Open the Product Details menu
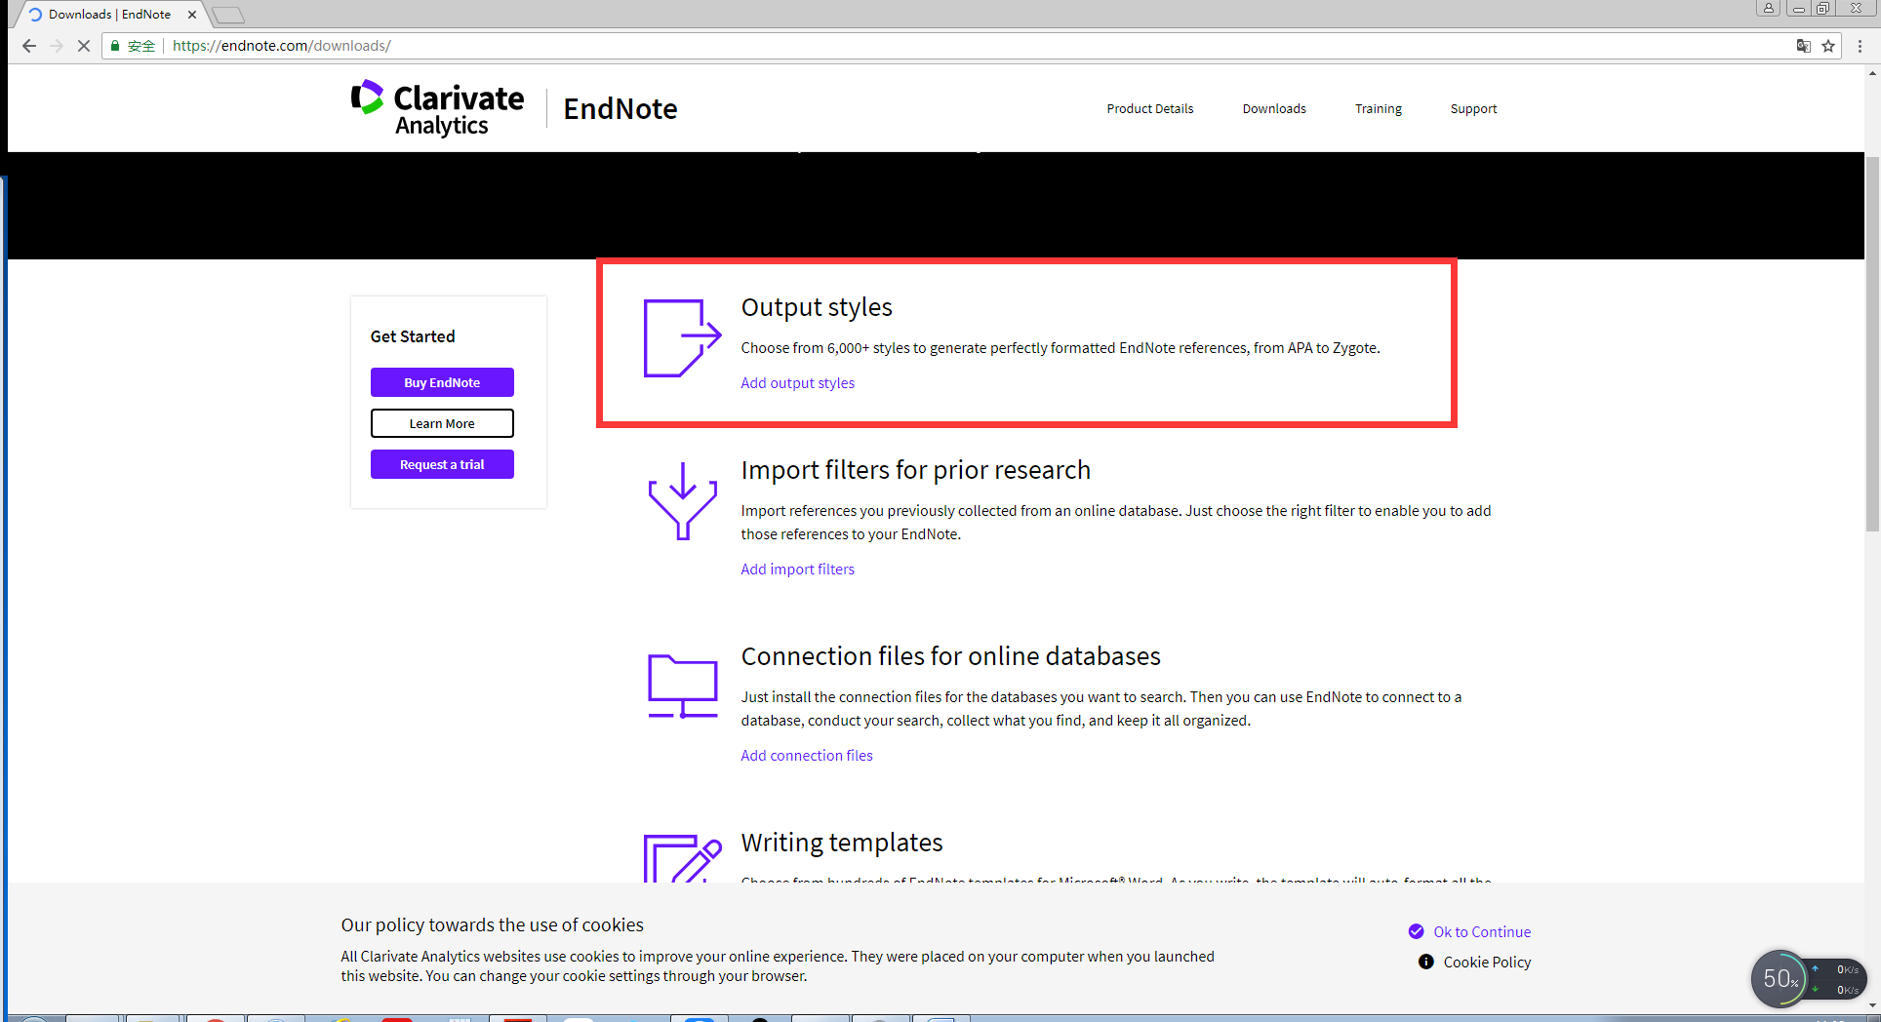This screenshot has height=1022, width=1881. coord(1149,109)
